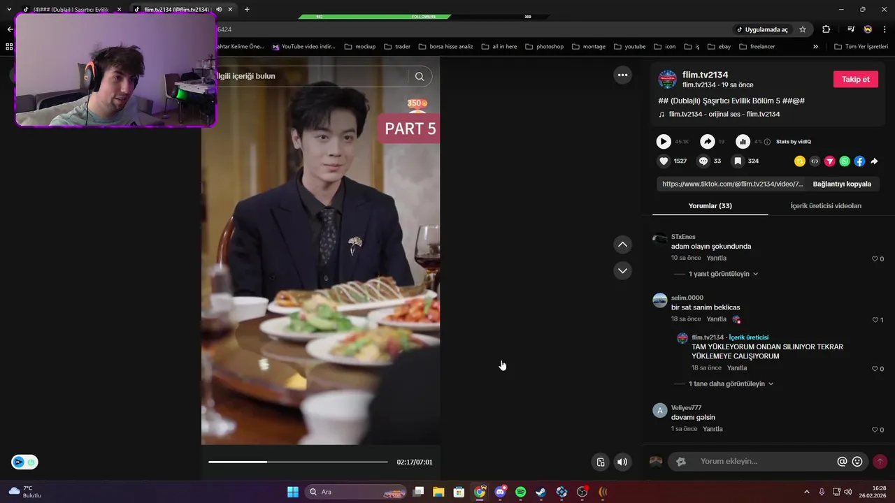Reply to Veliyev777 comment via 'Yanıtla'
This screenshot has height=503, width=895.
tap(713, 429)
